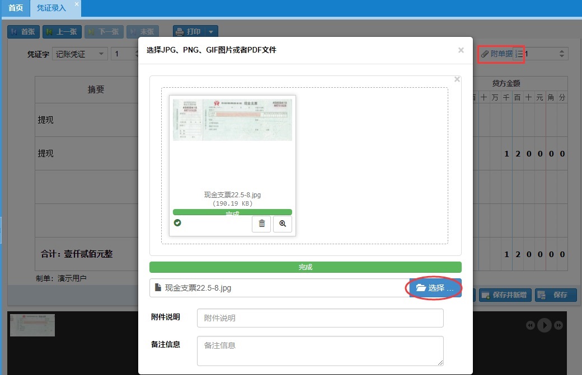
Task: Go to previous attachment in viewer
Action: point(530,325)
